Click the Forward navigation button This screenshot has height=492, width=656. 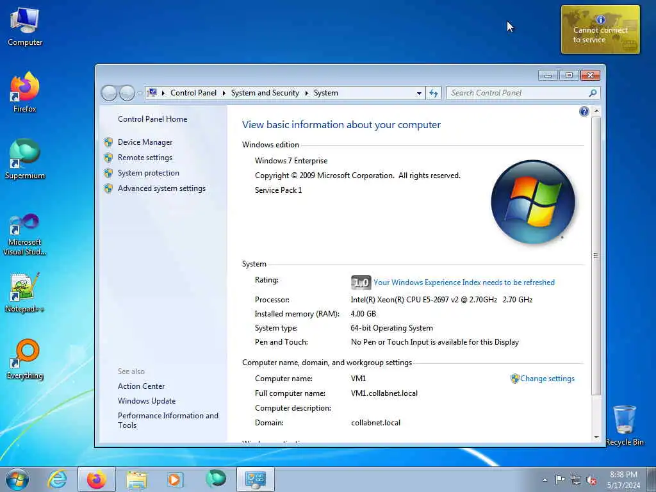[127, 93]
